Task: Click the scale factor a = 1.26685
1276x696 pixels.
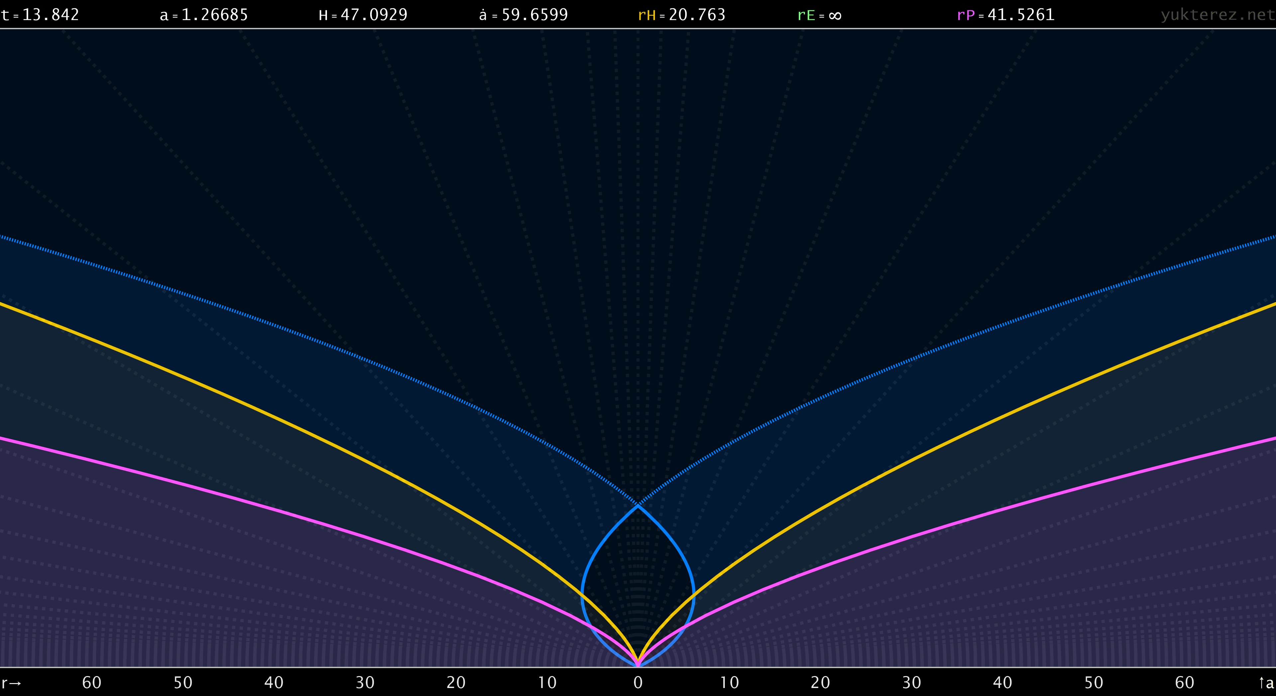Action: 204,15
